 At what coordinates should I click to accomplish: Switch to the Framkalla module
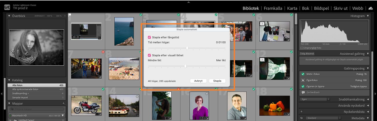tap(273, 8)
